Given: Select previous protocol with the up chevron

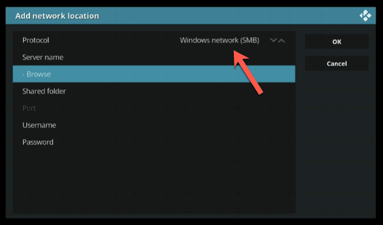Looking at the screenshot, I should click(x=281, y=40).
